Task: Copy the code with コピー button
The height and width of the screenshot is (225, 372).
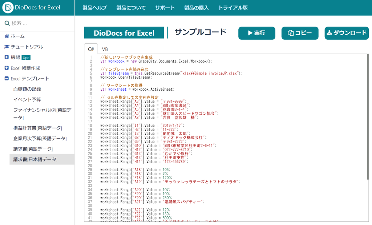Action: coord(300,33)
